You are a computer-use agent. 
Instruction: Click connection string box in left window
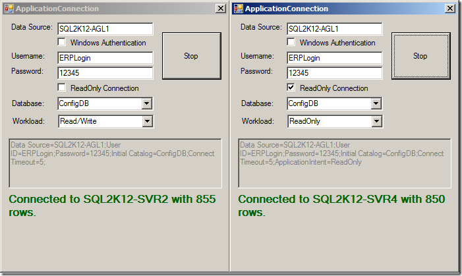tap(115, 163)
